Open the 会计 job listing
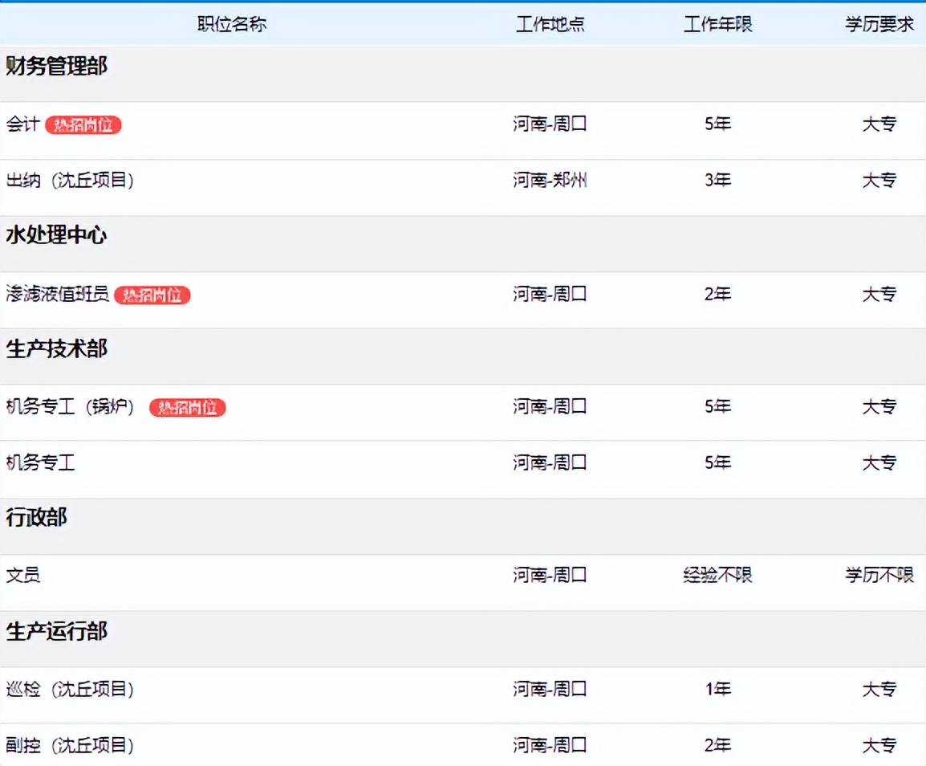 click(x=22, y=124)
